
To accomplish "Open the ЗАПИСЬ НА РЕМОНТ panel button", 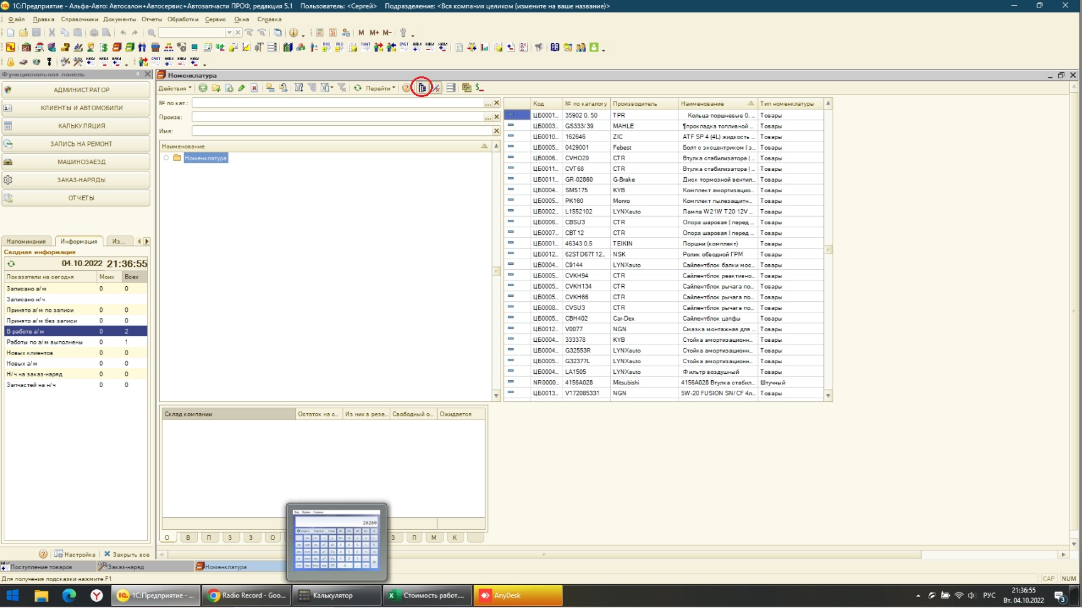I will click(x=76, y=144).
